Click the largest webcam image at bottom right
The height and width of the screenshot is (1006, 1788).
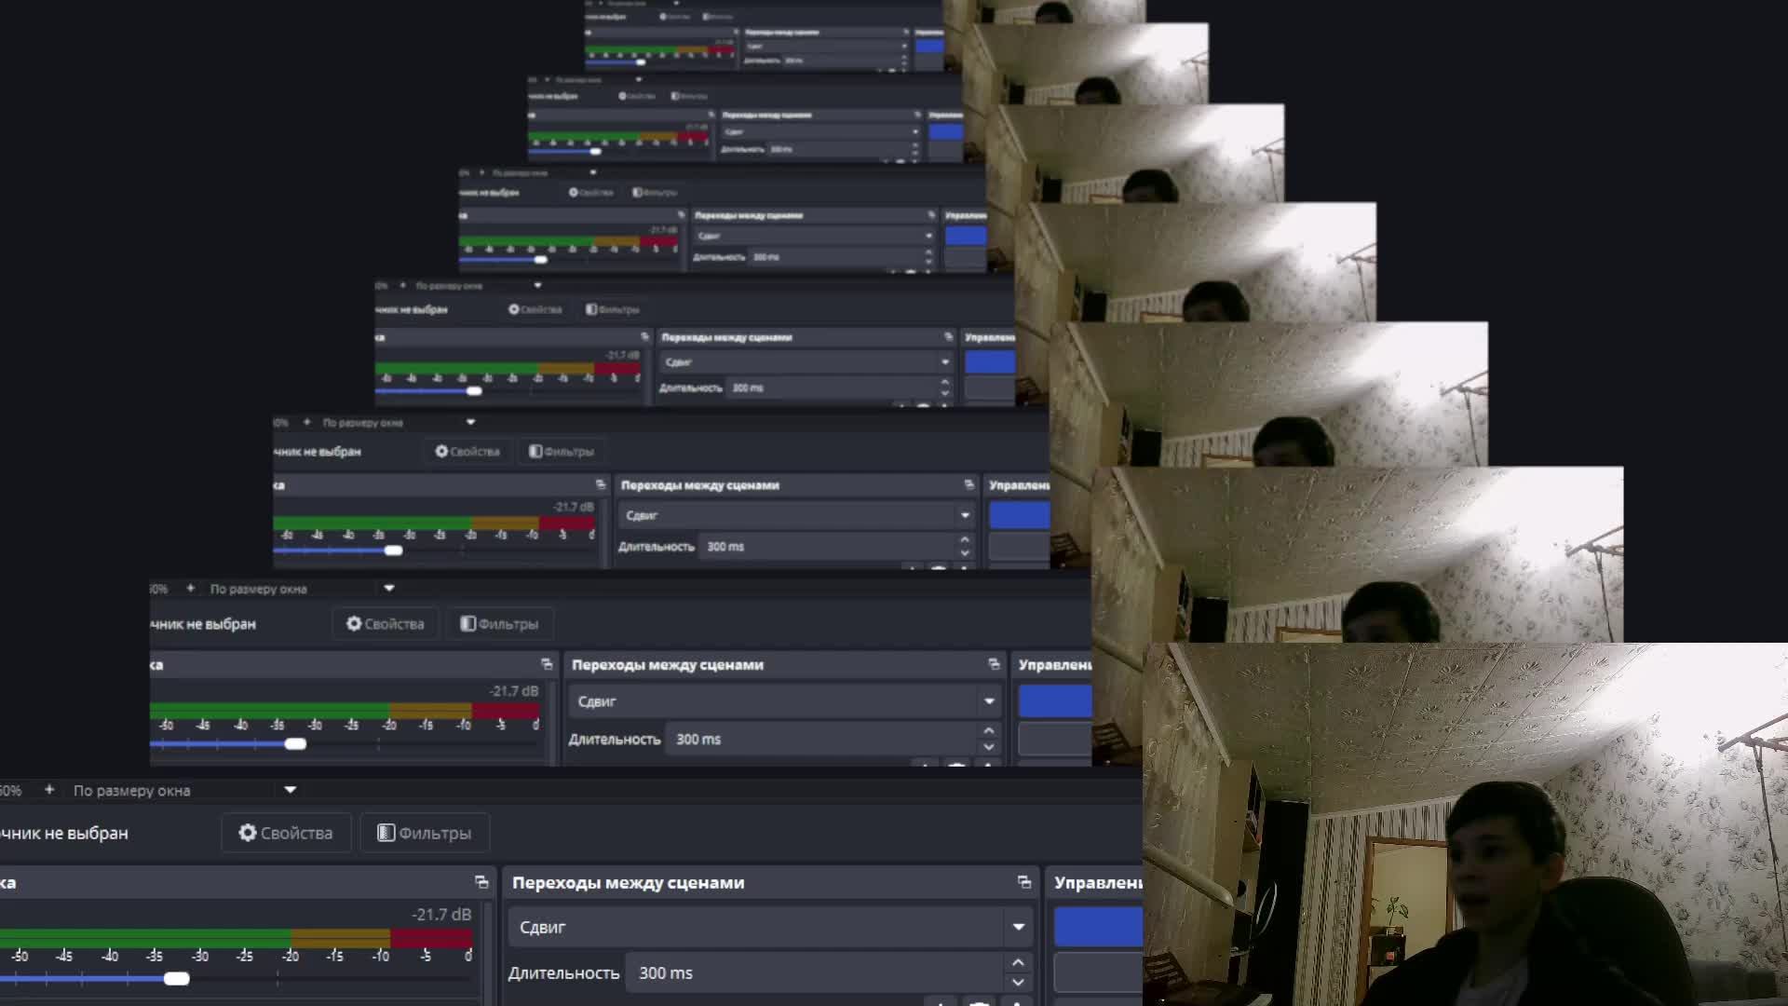tap(1464, 824)
